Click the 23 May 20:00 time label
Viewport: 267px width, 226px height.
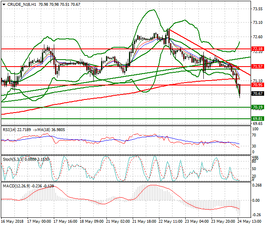pyautogui.click(x=223, y=221)
